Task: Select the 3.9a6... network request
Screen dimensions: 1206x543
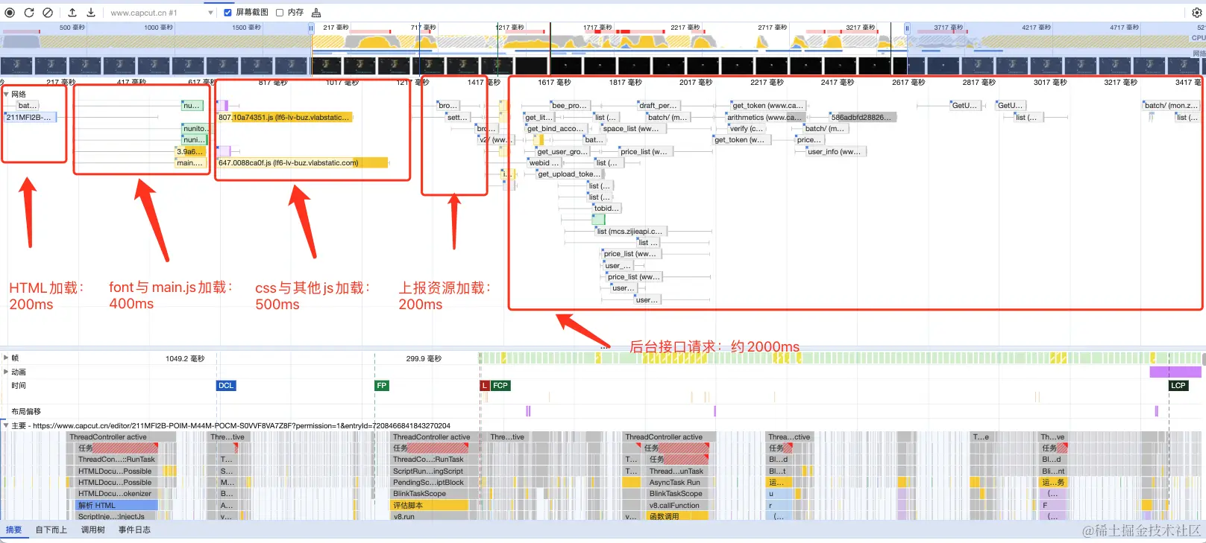Action: click(x=189, y=152)
